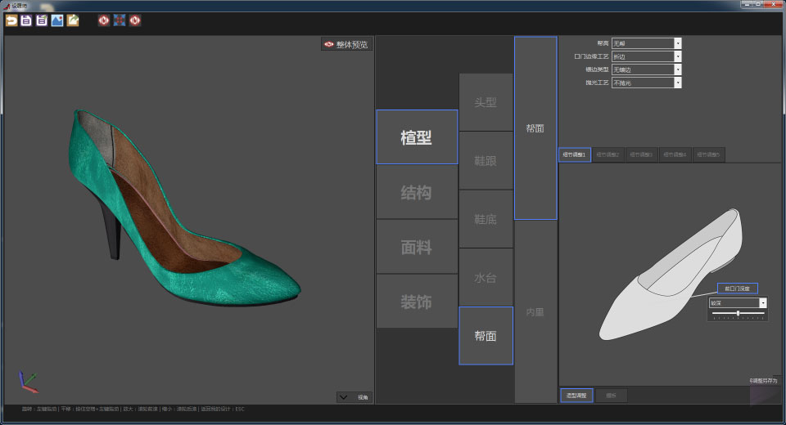This screenshot has height=425, width=786.
Task: Click the last red view icon in toolbar
Action: [x=135, y=20]
